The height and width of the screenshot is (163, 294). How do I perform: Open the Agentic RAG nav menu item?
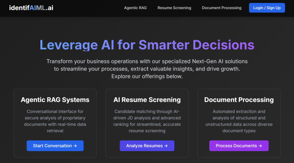(135, 8)
